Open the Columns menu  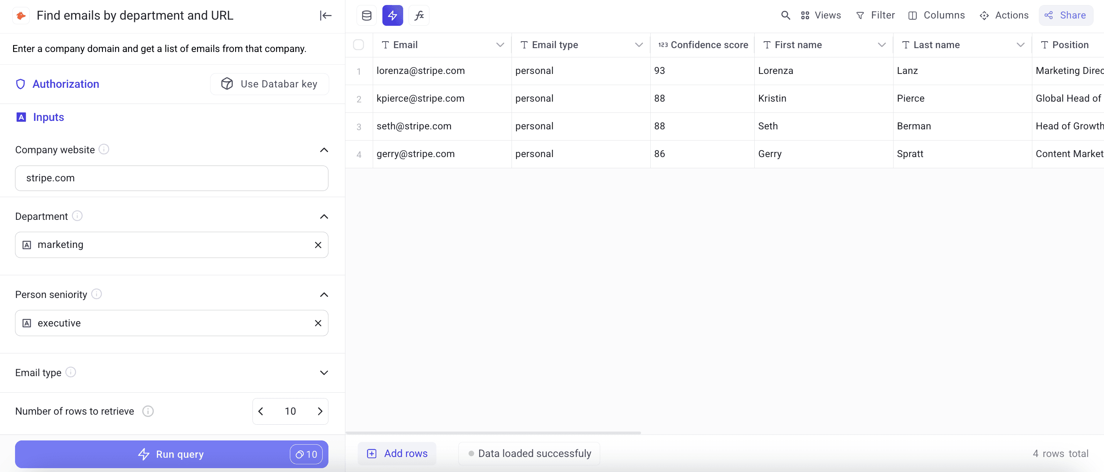click(937, 15)
